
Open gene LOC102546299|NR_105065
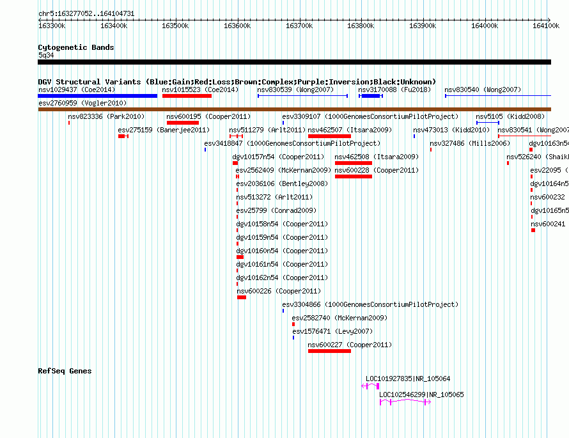pyautogui.click(x=421, y=395)
